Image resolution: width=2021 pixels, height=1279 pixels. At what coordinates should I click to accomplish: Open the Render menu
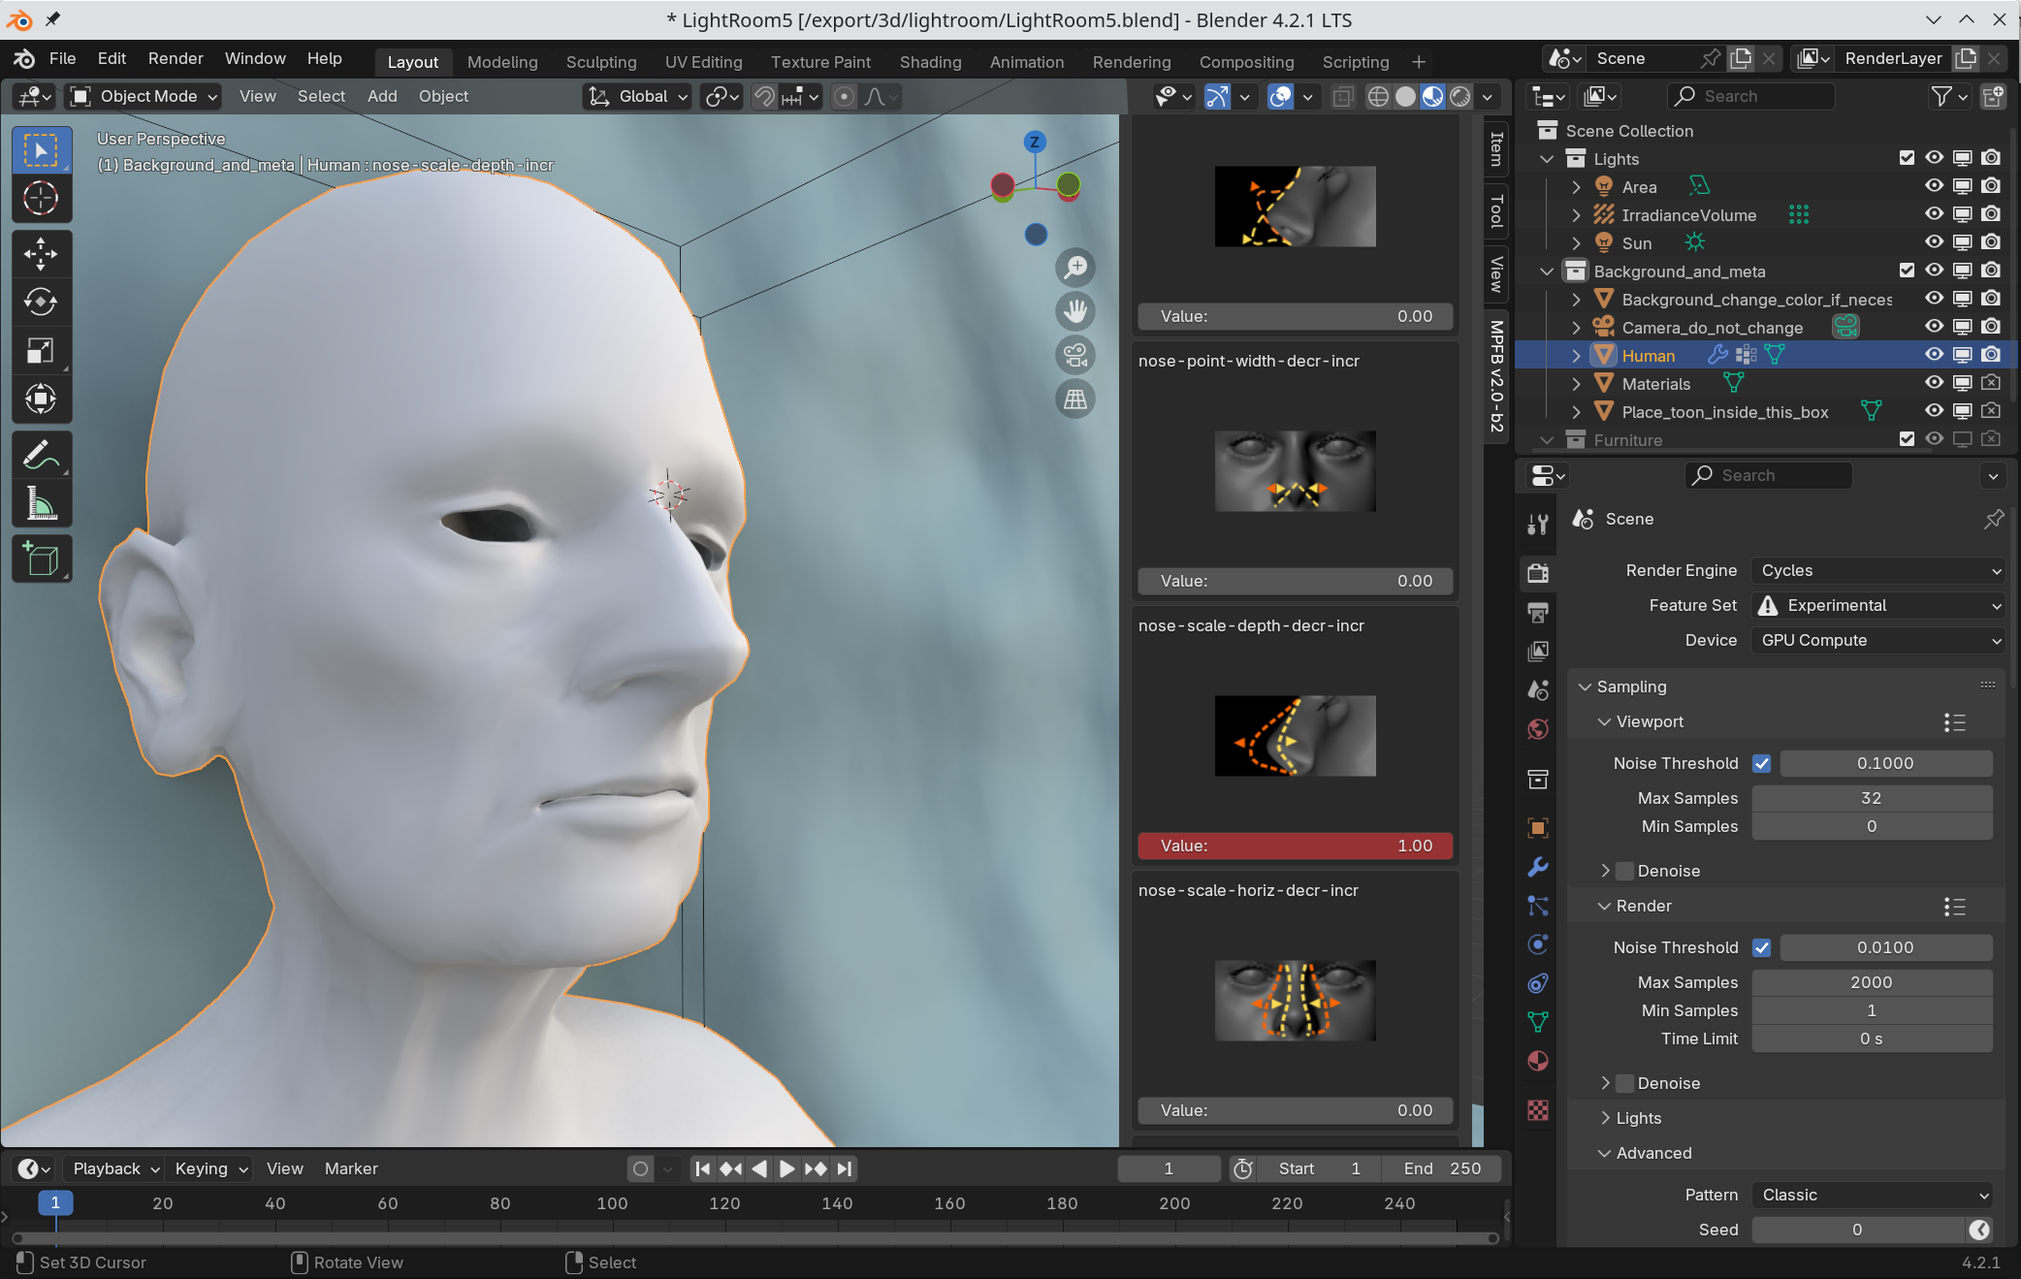tap(176, 58)
